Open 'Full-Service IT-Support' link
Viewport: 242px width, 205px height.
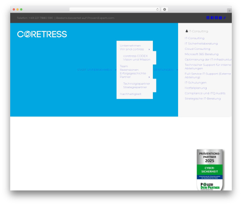pyautogui.click(x=208, y=76)
